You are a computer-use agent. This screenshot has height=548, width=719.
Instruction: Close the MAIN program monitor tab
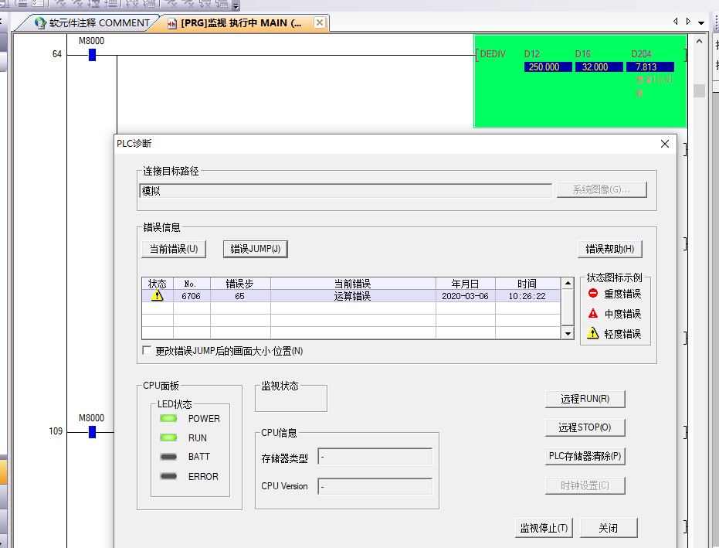[319, 23]
